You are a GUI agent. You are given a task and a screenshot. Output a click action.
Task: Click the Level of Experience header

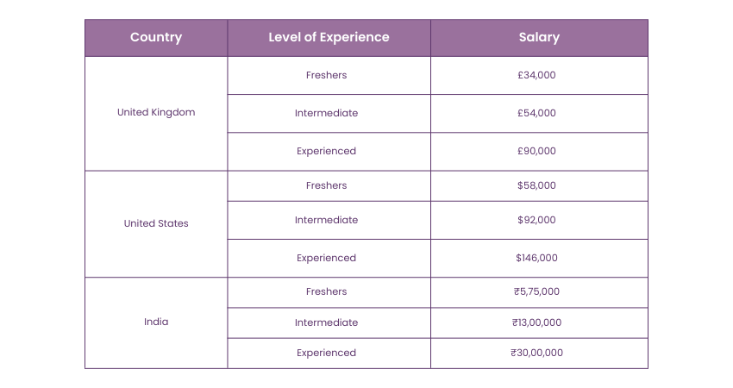[329, 37]
